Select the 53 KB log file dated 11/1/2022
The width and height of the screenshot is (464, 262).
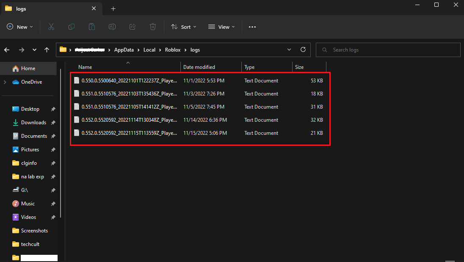pos(129,81)
